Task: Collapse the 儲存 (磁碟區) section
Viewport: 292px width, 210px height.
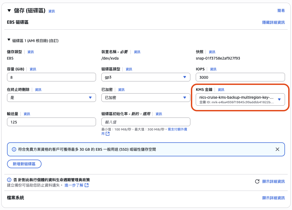Action: pyautogui.click(x=9, y=11)
